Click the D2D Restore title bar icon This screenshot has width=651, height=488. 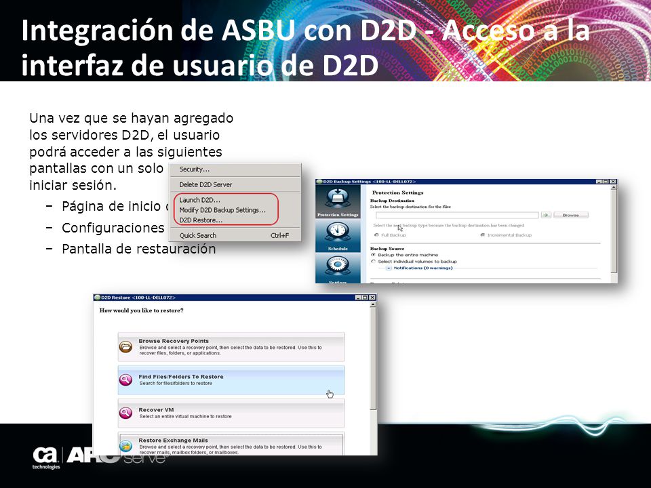(97, 298)
